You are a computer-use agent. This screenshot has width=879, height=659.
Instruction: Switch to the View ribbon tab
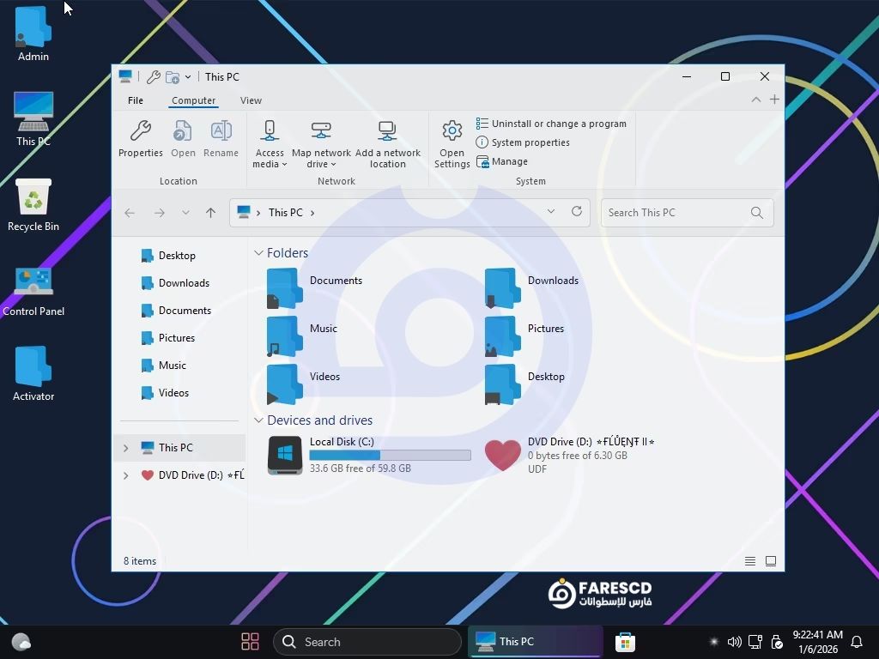[251, 100]
